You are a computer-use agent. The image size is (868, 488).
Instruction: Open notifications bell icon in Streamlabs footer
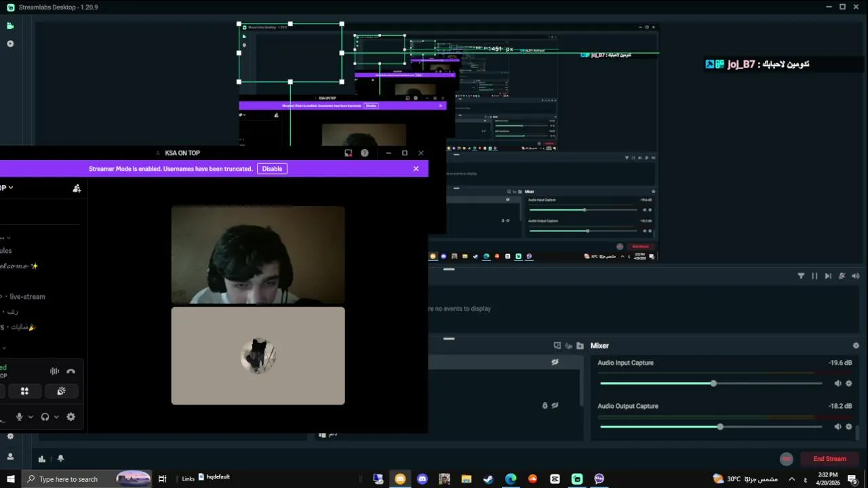(60, 459)
